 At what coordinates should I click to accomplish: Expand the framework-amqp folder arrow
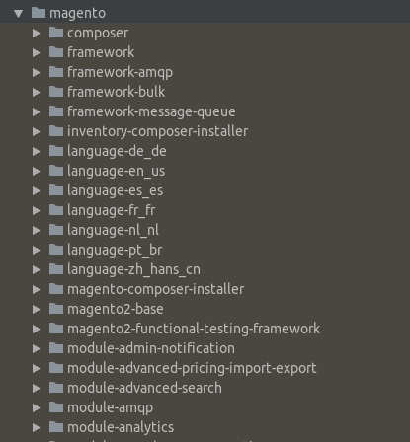(37, 72)
